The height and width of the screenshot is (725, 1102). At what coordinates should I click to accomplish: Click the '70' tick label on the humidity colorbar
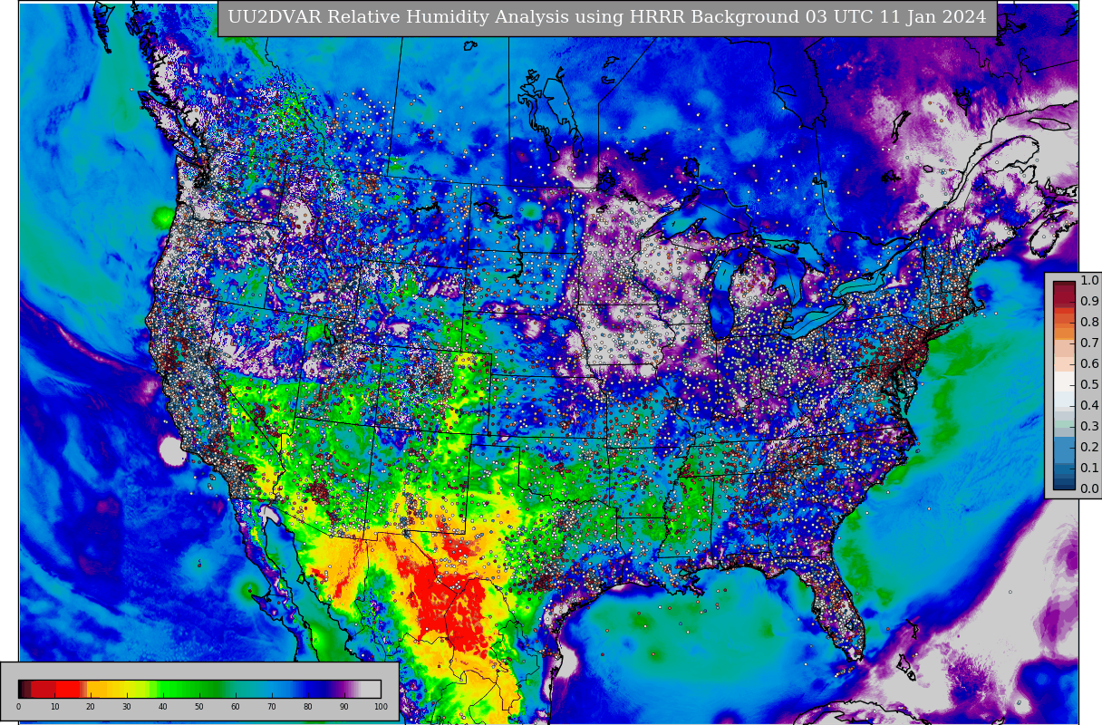point(272,707)
